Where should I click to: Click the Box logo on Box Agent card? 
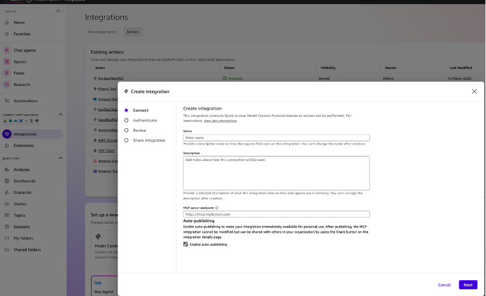98,282
